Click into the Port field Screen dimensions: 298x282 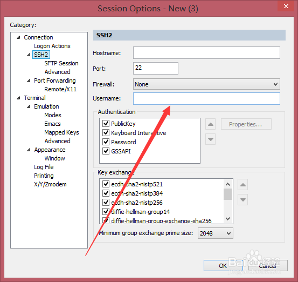155,68
